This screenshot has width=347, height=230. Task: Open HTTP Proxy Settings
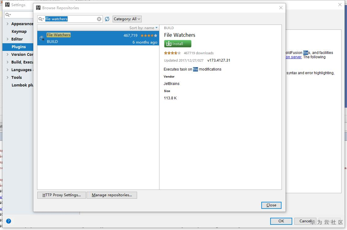pos(62,195)
